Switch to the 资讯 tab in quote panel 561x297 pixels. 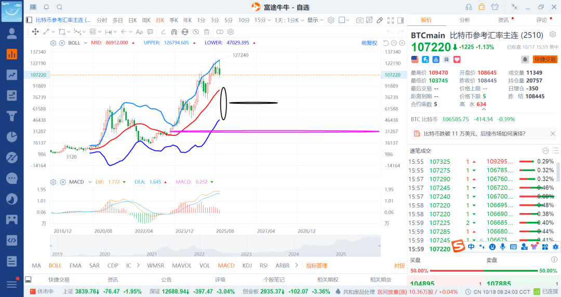(503, 20)
